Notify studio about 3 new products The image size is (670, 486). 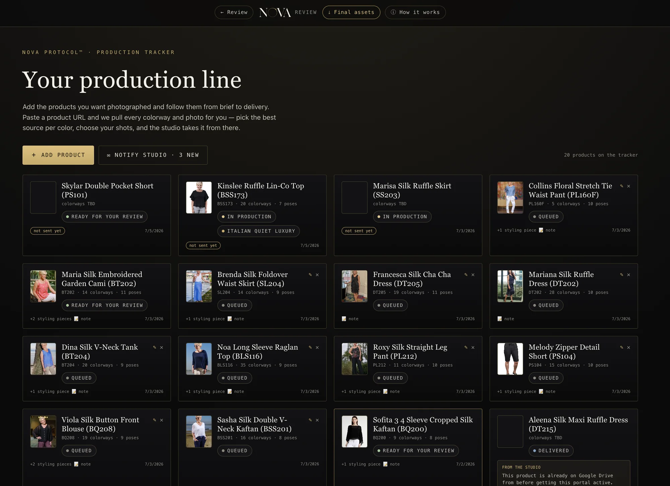click(x=153, y=155)
